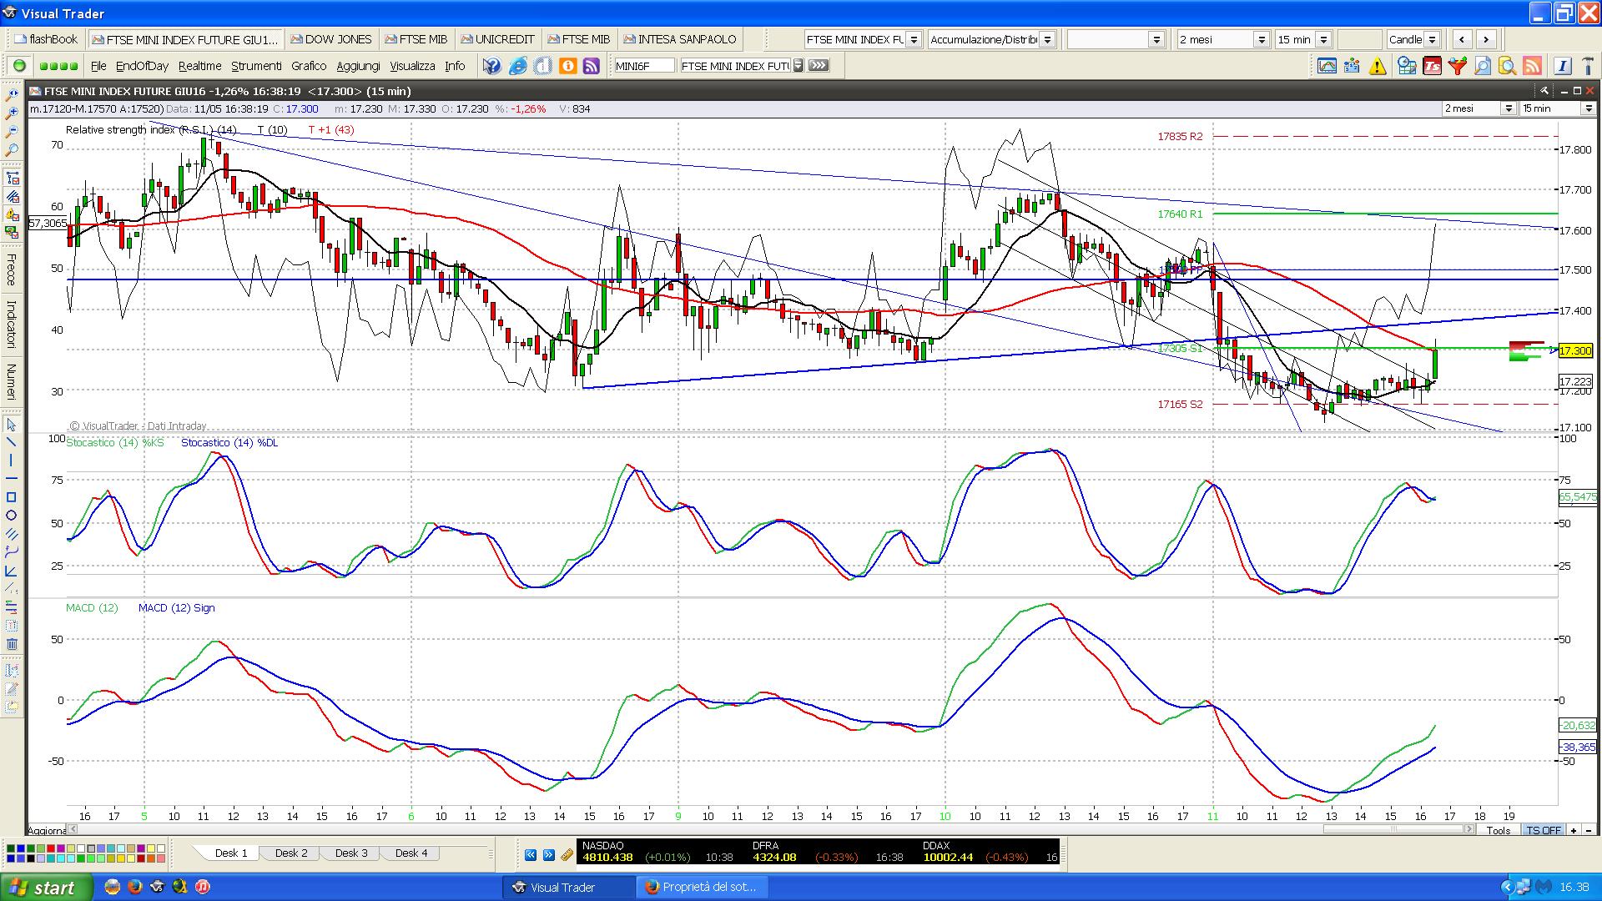
Task: Expand the Accumulazione/Distribuzione indicator dropdown
Action: coord(1047,39)
